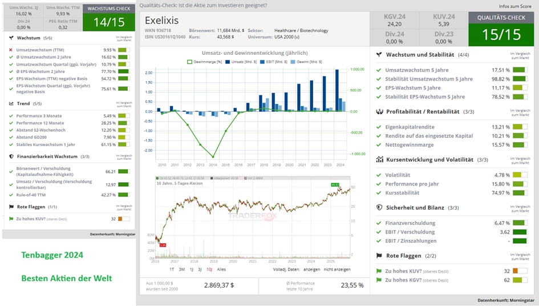Select the 1J chart period

point(191,269)
